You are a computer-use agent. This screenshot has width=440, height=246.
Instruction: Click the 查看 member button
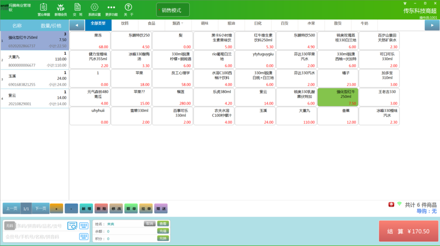pyautogui.click(x=163, y=224)
